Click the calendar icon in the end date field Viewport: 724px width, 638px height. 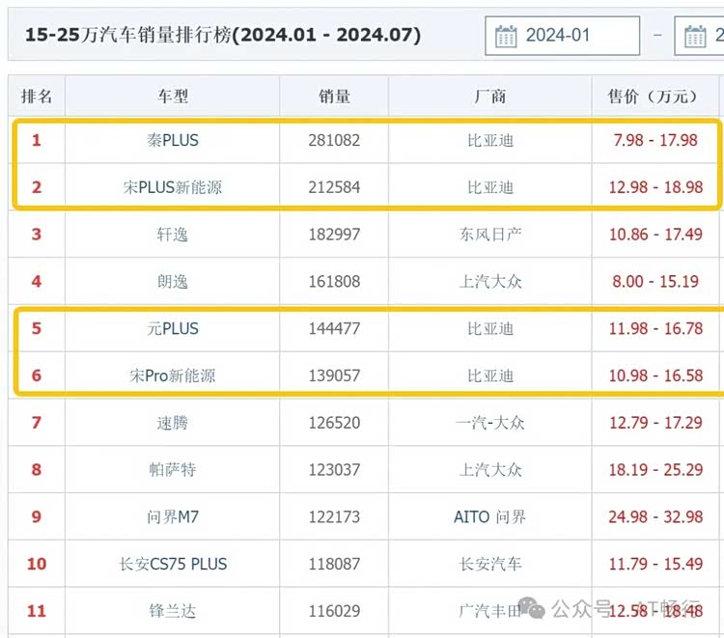click(695, 37)
